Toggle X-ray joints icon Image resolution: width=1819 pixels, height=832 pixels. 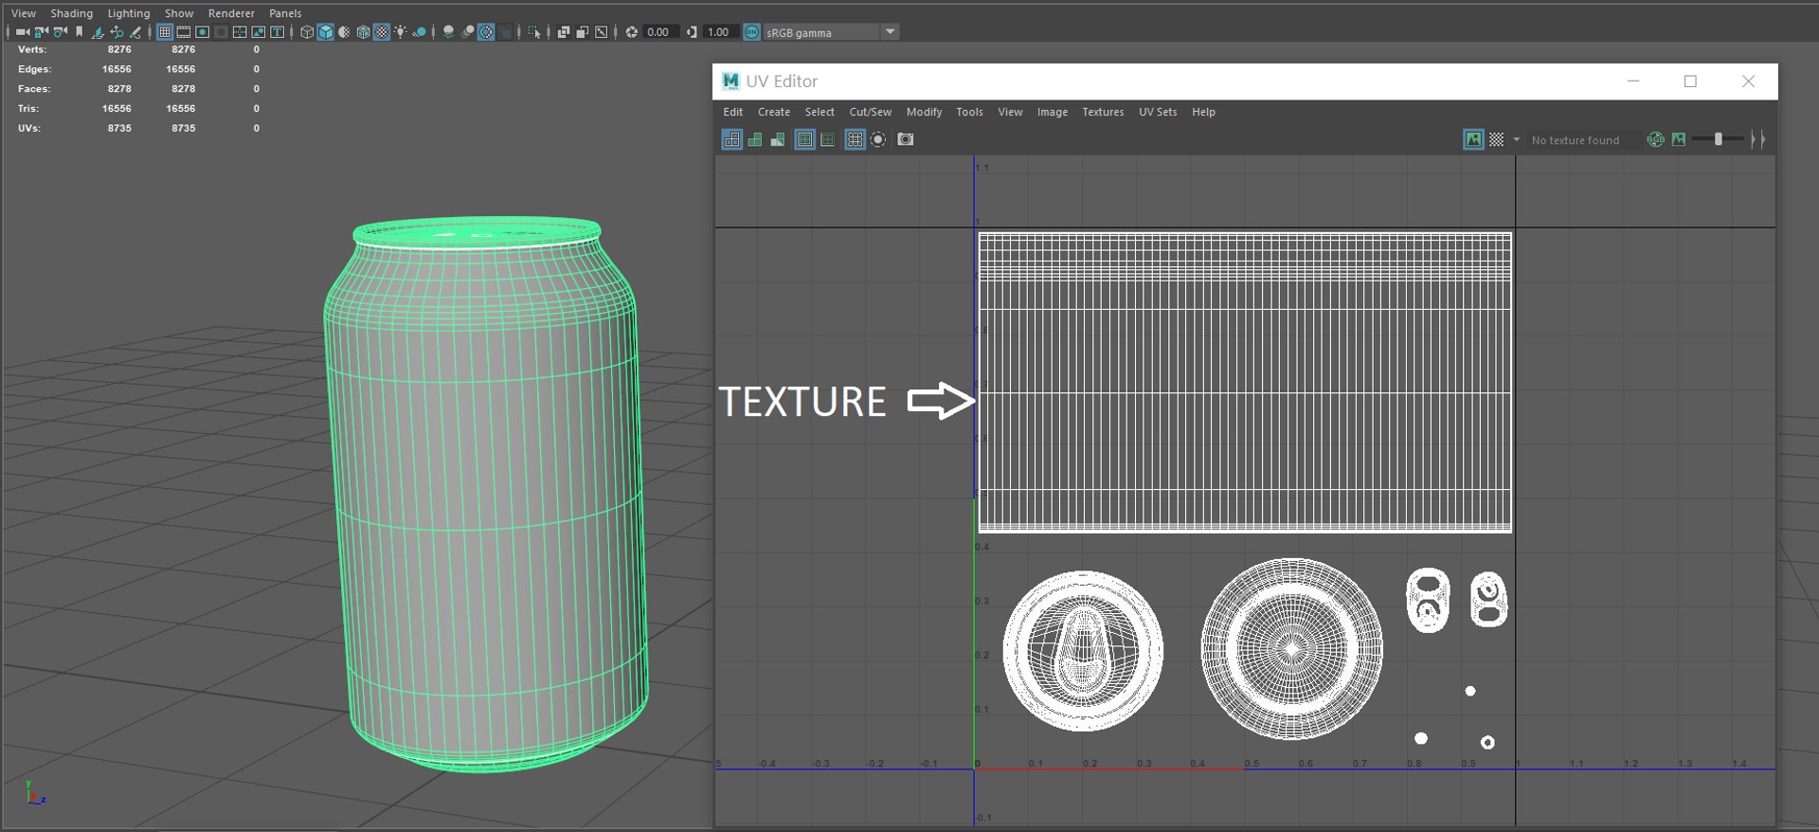tap(602, 32)
